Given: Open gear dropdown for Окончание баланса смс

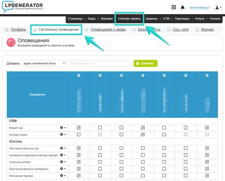Looking at the screenshot, I should coord(63,148).
